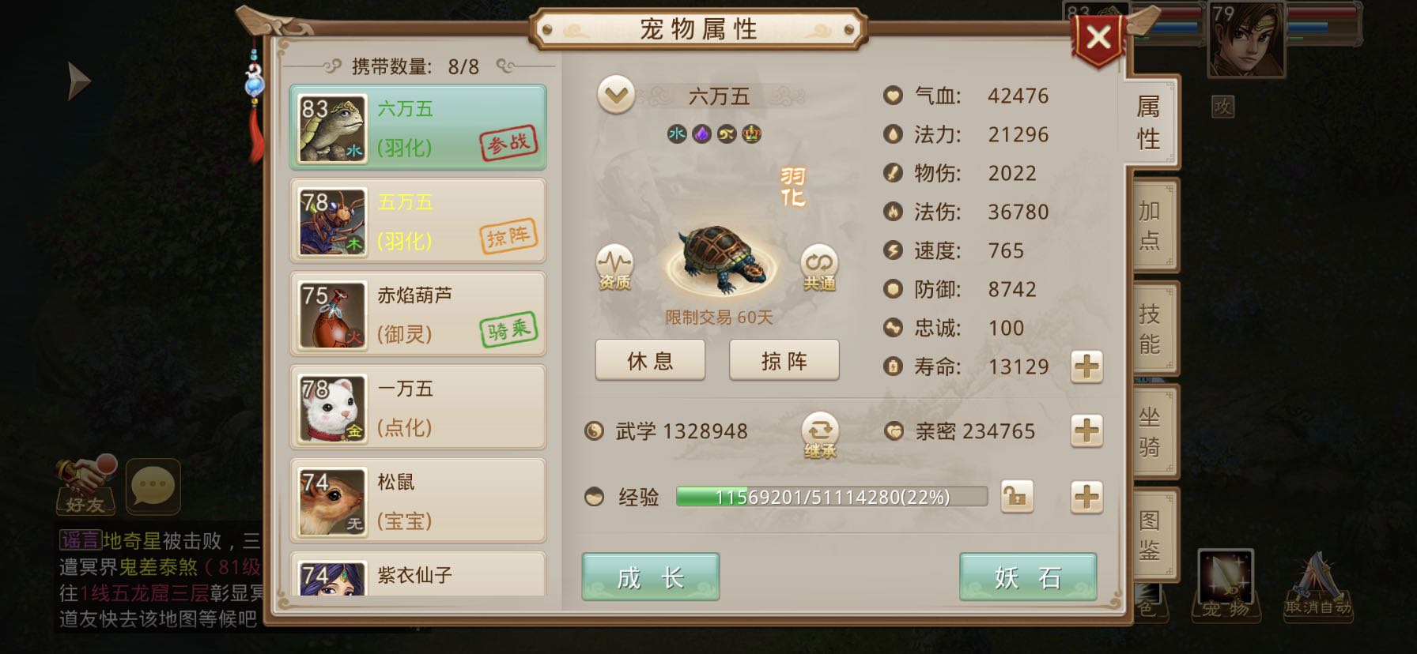Switch to the 技能 skills tab

(x=1151, y=329)
